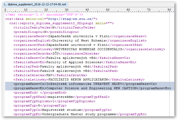Click the programTyp6Pad2 magisterském line
Screen dimensions: 178x120
62,97
